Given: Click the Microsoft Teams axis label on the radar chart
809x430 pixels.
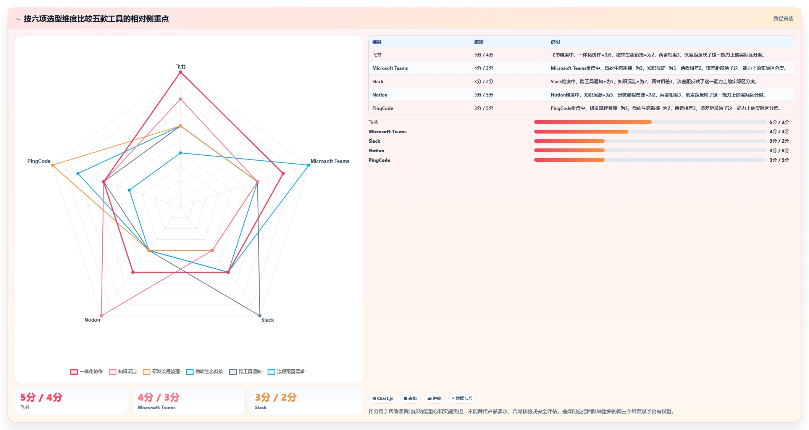Looking at the screenshot, I should coord(330,161).
